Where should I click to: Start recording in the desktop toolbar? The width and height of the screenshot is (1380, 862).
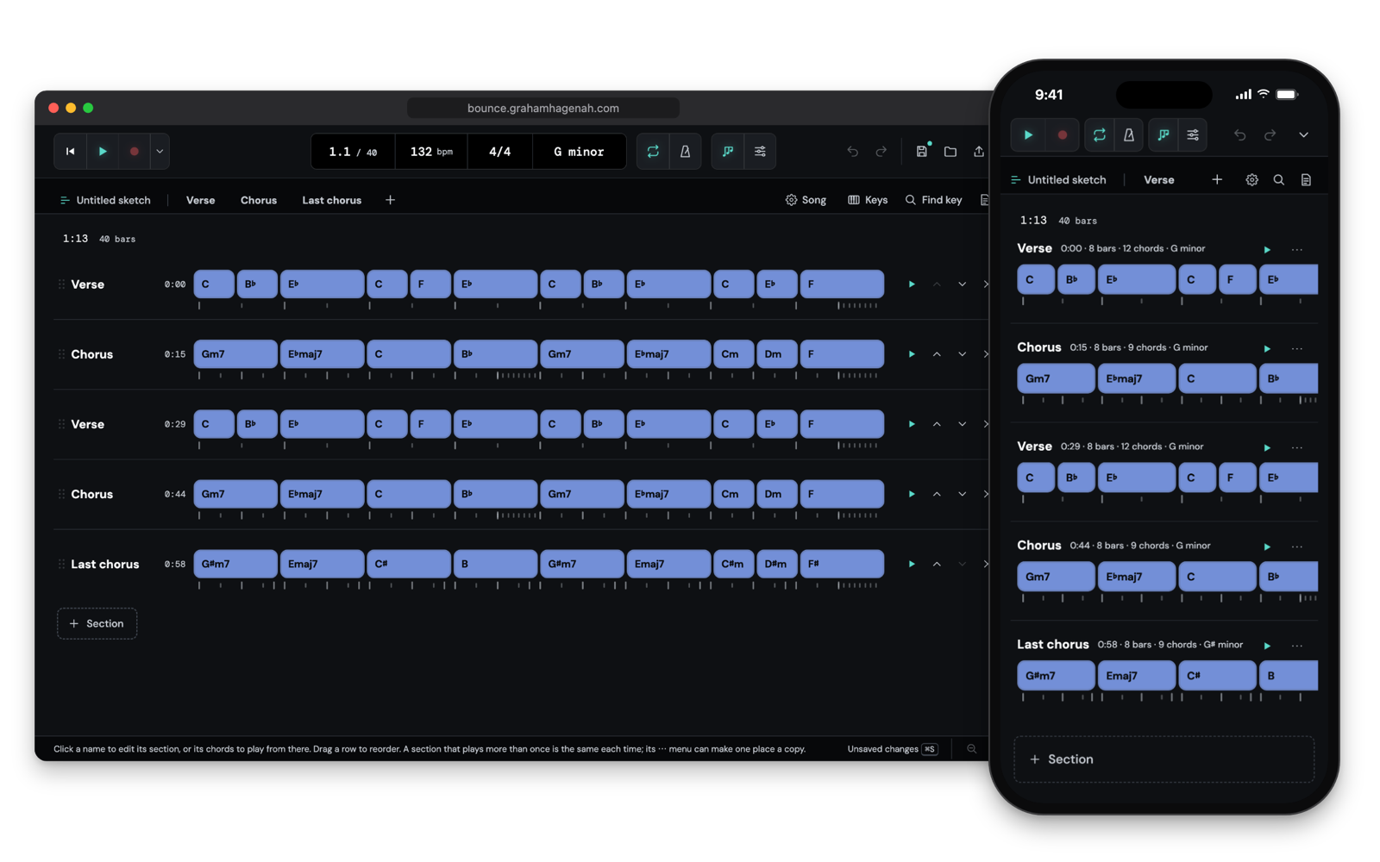click(x=135, y=152)
